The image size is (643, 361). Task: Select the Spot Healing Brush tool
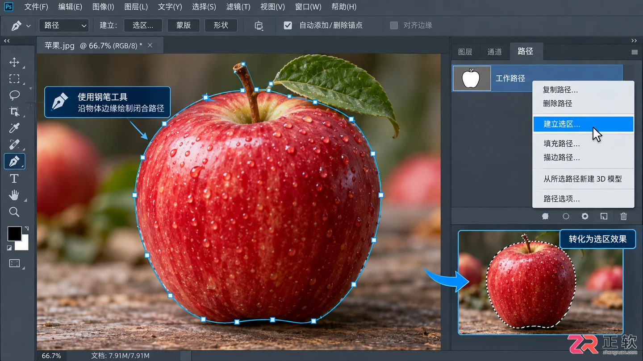[14, 145]
